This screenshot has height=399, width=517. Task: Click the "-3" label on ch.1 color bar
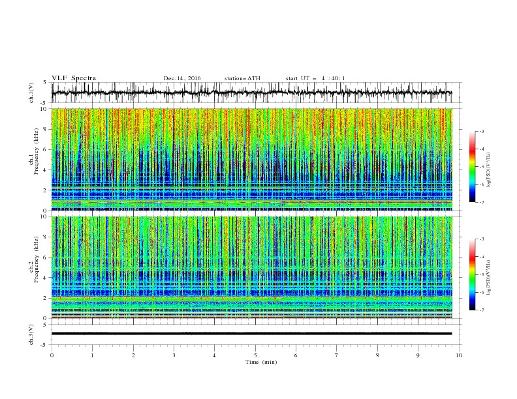[481, 131]
